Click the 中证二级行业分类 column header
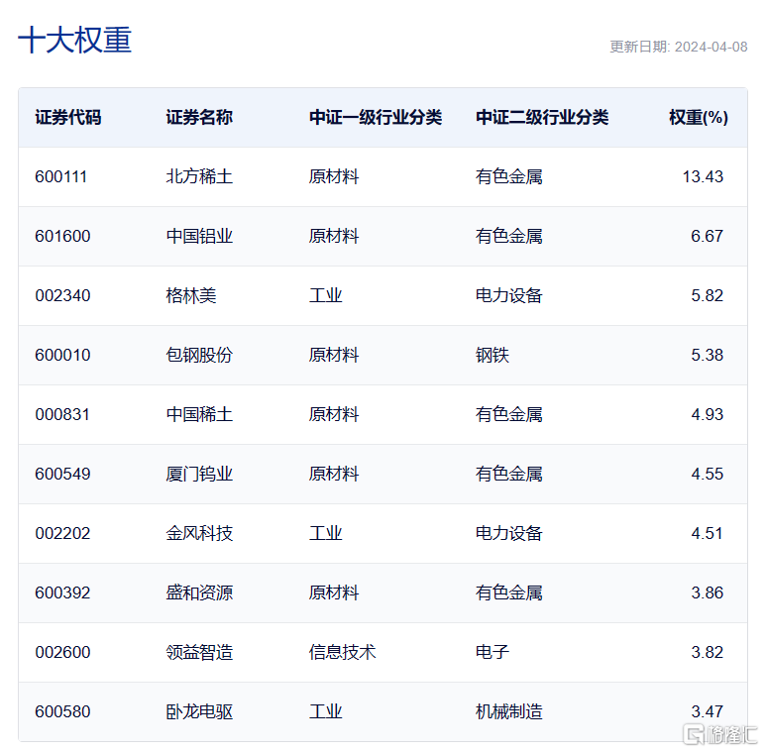 click(542, 118)
